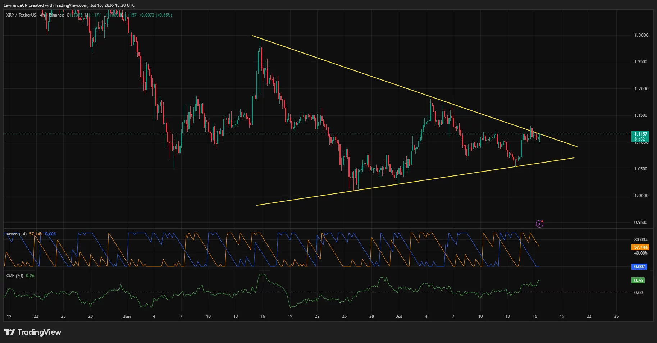Click the green 0.26 CMF axis tag
The height and width of the screenshot is (343, 657).
pyautogui.click(x=638, y=280)
